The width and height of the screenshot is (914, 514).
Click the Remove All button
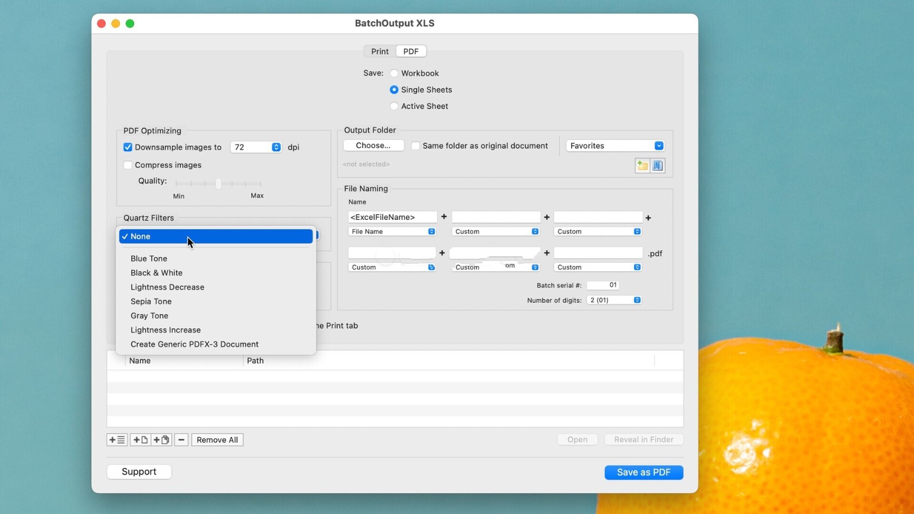(x=217, y=440)
